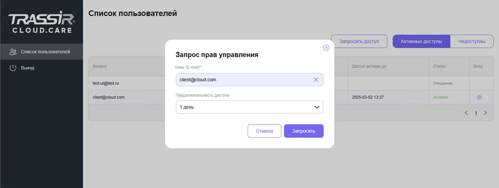This screenshot has width=499, height=188.
Task: Open Список пользователей in sidebar
Action: (x=45, y=52)
